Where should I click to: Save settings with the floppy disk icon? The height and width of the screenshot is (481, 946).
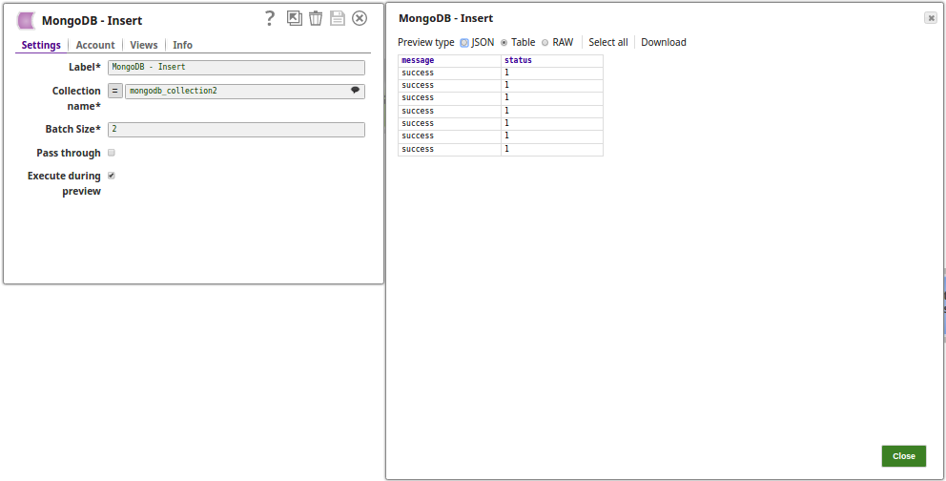click(x=338, y=18)
